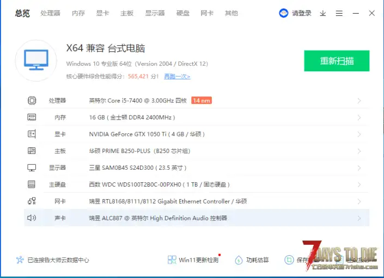Expand the 处理器 row chevron arrow
This screenshot has width=384, height=278.
359,101
